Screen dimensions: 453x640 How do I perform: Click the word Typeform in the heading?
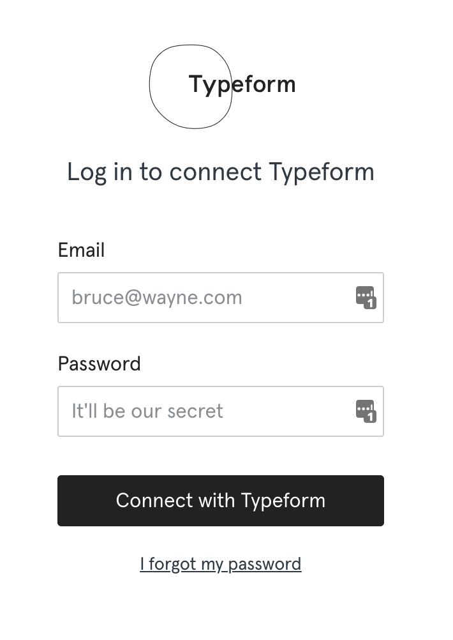(x=322, y=172)
